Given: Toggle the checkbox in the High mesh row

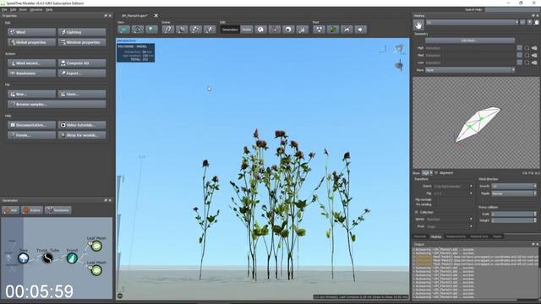Looking at the screenshot, I should [519, 48].
